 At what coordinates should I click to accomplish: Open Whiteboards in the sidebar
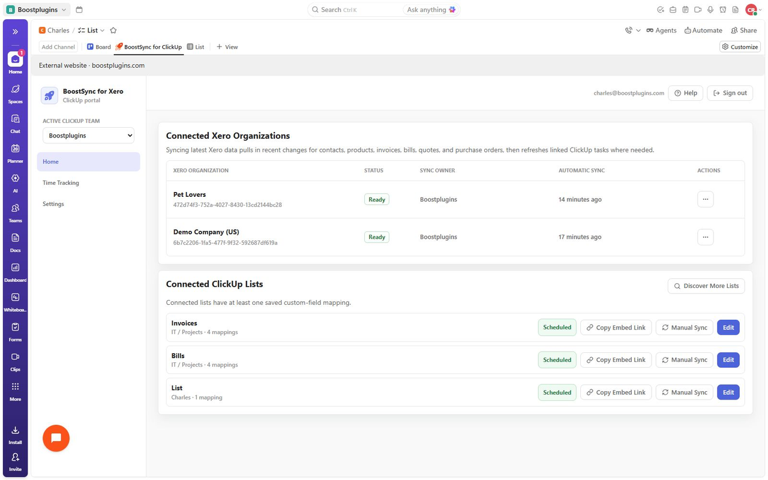coord(15,301)
